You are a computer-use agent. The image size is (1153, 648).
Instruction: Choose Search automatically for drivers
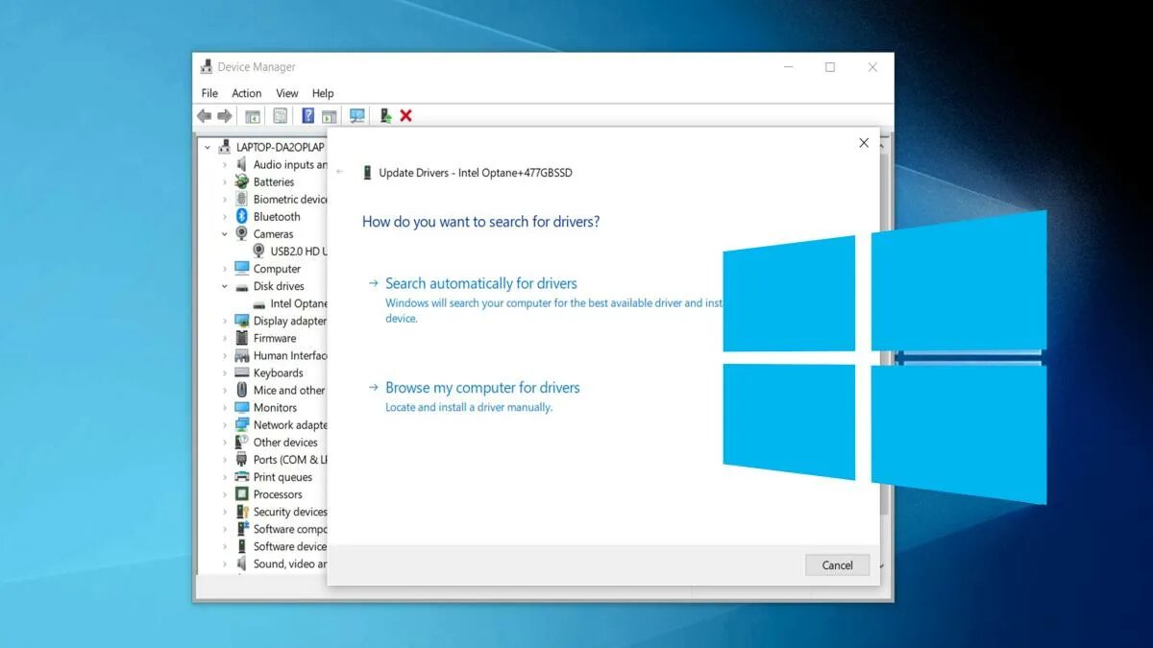coord(480,283)
